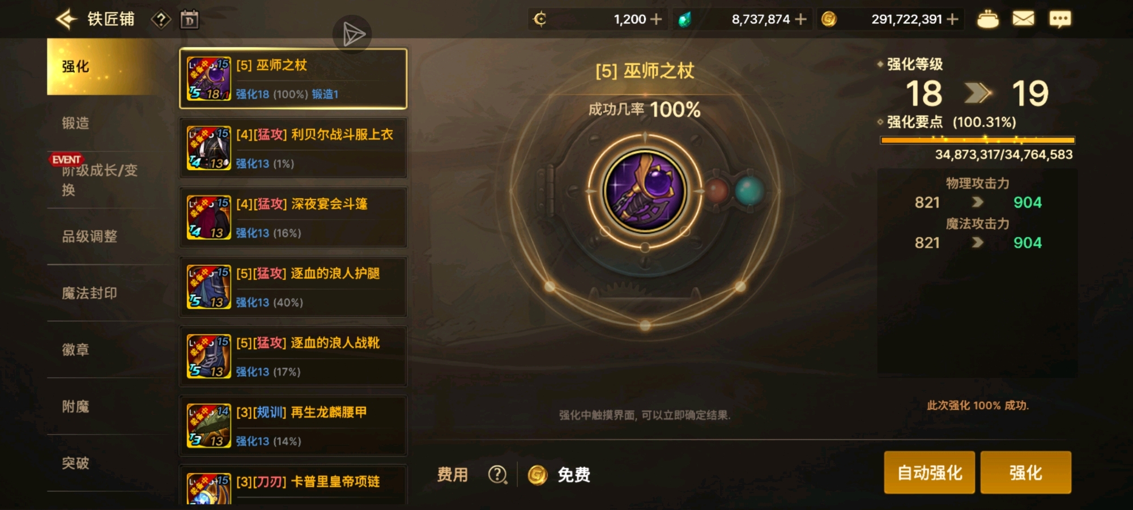Click the 自动强化 button

point(930,473)
